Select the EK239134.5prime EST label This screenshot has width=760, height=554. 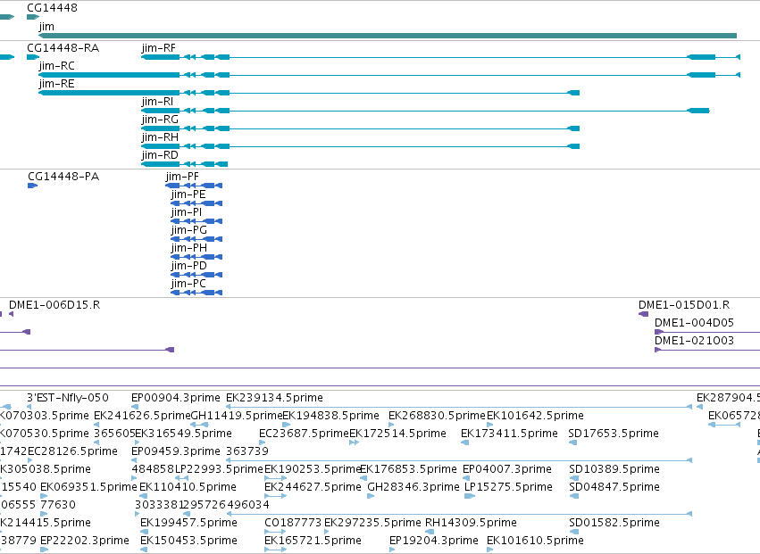[x=275, y=398]
